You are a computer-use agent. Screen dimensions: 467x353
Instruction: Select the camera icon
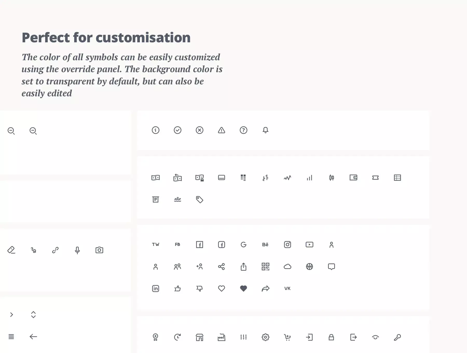pos(99,250)
